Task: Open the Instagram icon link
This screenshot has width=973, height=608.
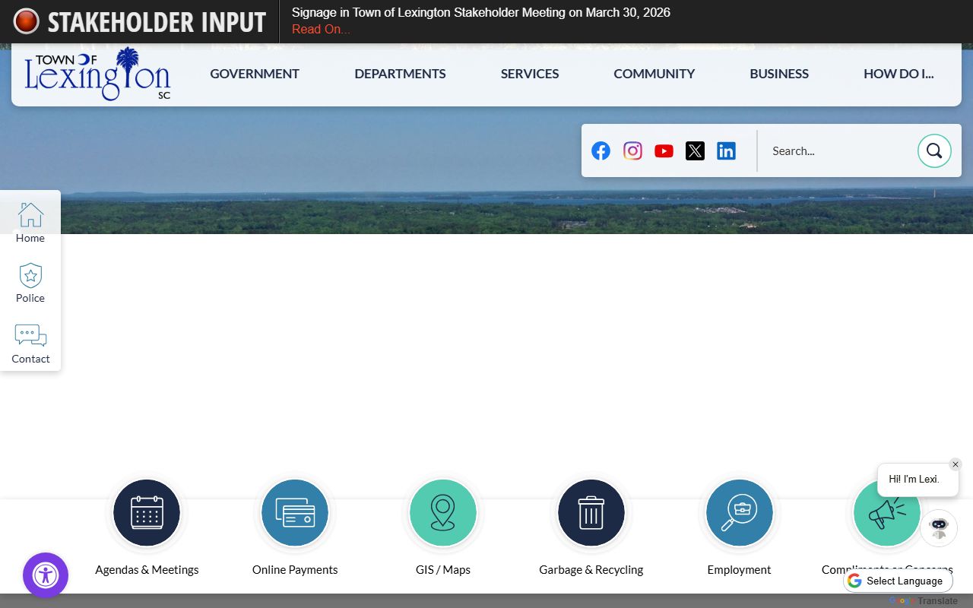Action: (632, 150)
